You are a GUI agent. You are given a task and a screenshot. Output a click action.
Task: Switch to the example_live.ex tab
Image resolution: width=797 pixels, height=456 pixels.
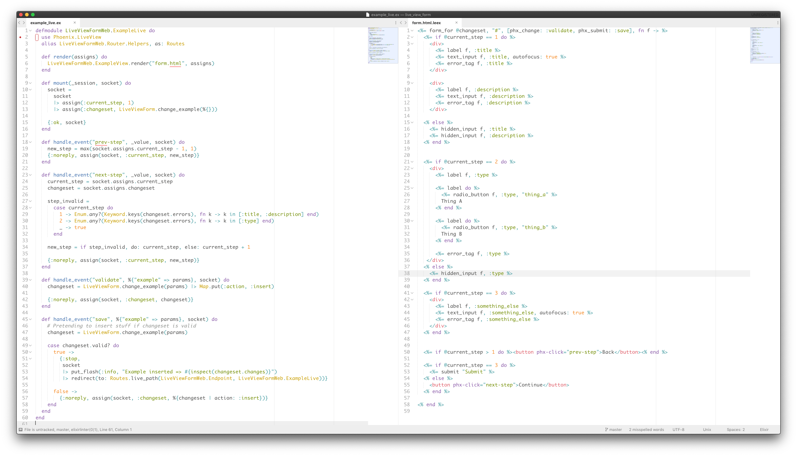point(46,23)
